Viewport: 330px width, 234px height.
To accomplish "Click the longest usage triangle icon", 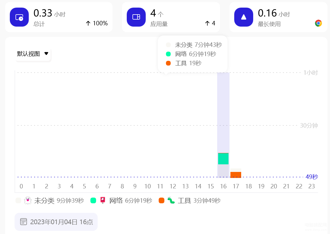I will click(243, 17).
